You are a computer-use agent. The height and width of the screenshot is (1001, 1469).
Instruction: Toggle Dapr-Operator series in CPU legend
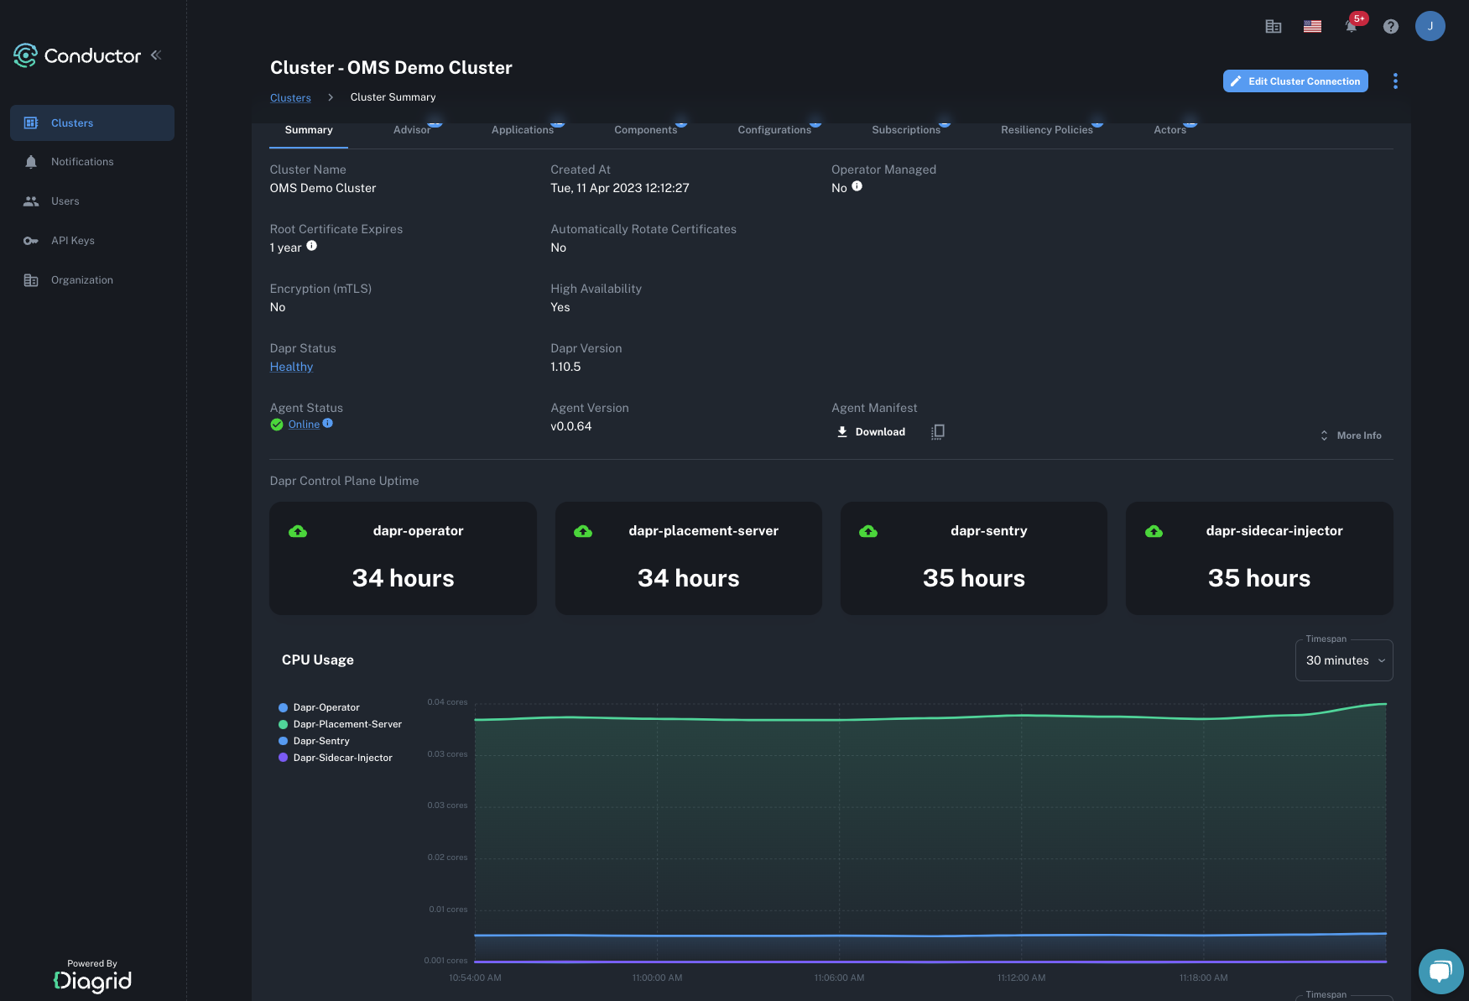[x=326, y=707]
